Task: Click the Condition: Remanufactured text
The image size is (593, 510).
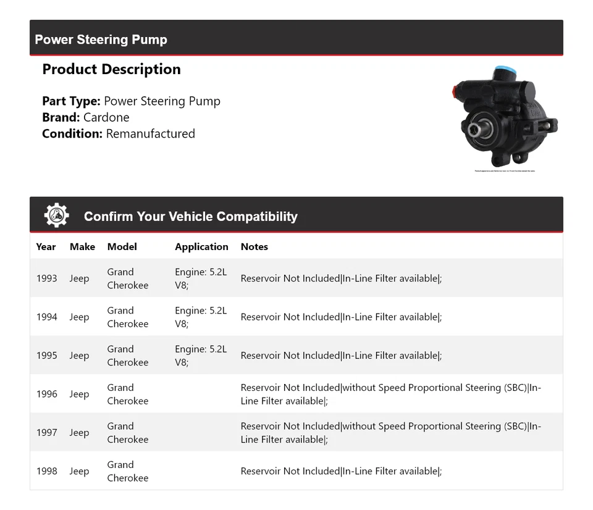Action: coord(119,133)
